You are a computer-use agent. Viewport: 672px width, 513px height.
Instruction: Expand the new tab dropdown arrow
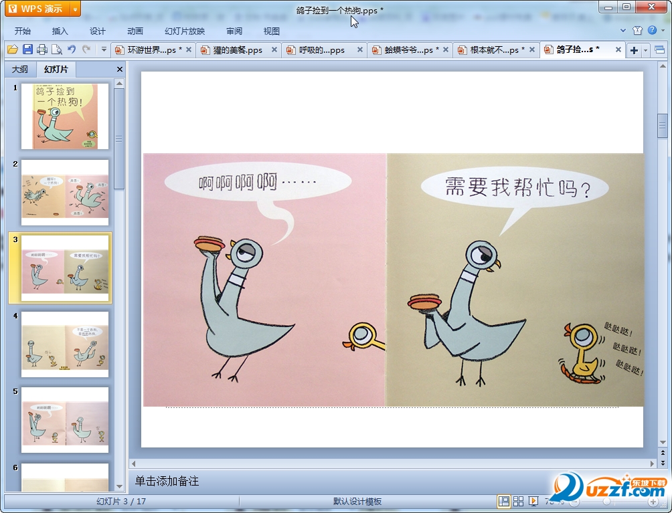645,50
